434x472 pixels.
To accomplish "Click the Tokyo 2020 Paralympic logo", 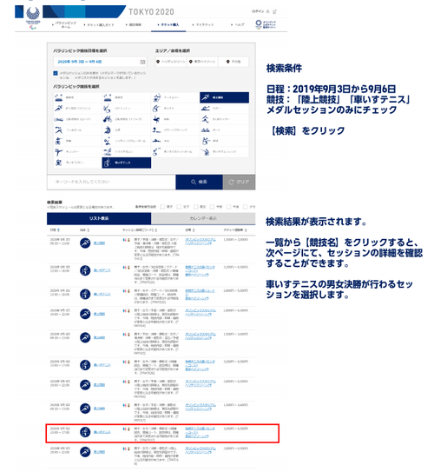I will [33, 18].
